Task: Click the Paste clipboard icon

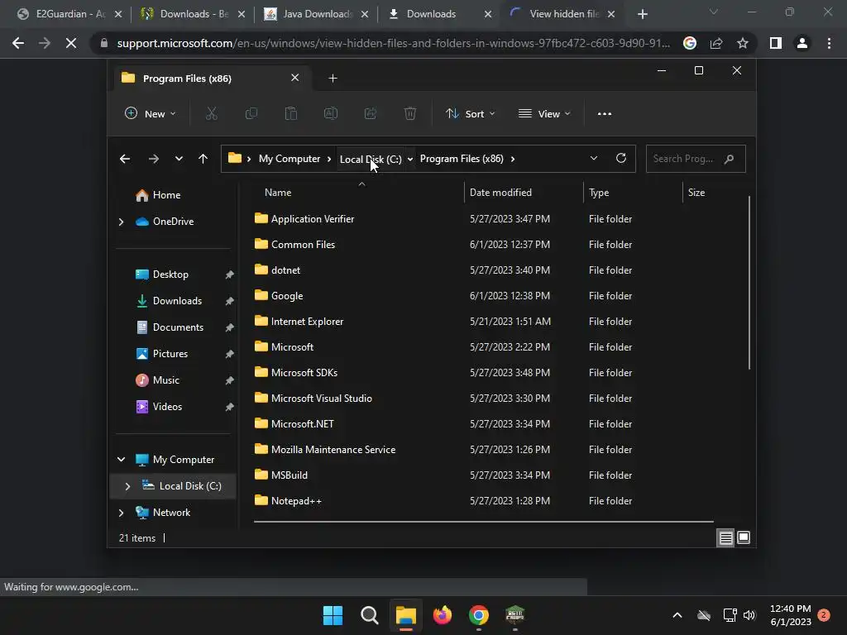Action: point(290,113)
